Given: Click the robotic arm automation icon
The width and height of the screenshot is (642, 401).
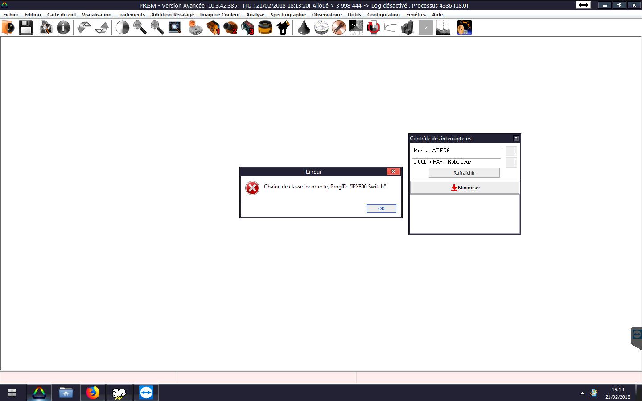Looking at the screenshot, I should (464, 28).
